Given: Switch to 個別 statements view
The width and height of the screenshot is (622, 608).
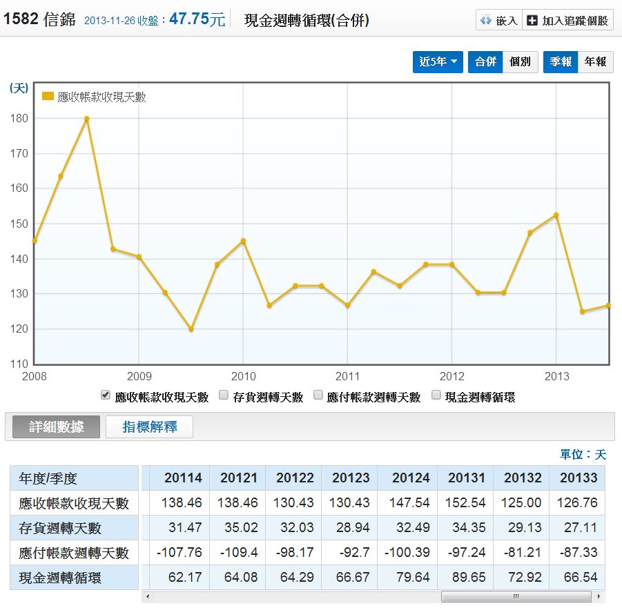Looking at the screenshot, I should (520, 61).
